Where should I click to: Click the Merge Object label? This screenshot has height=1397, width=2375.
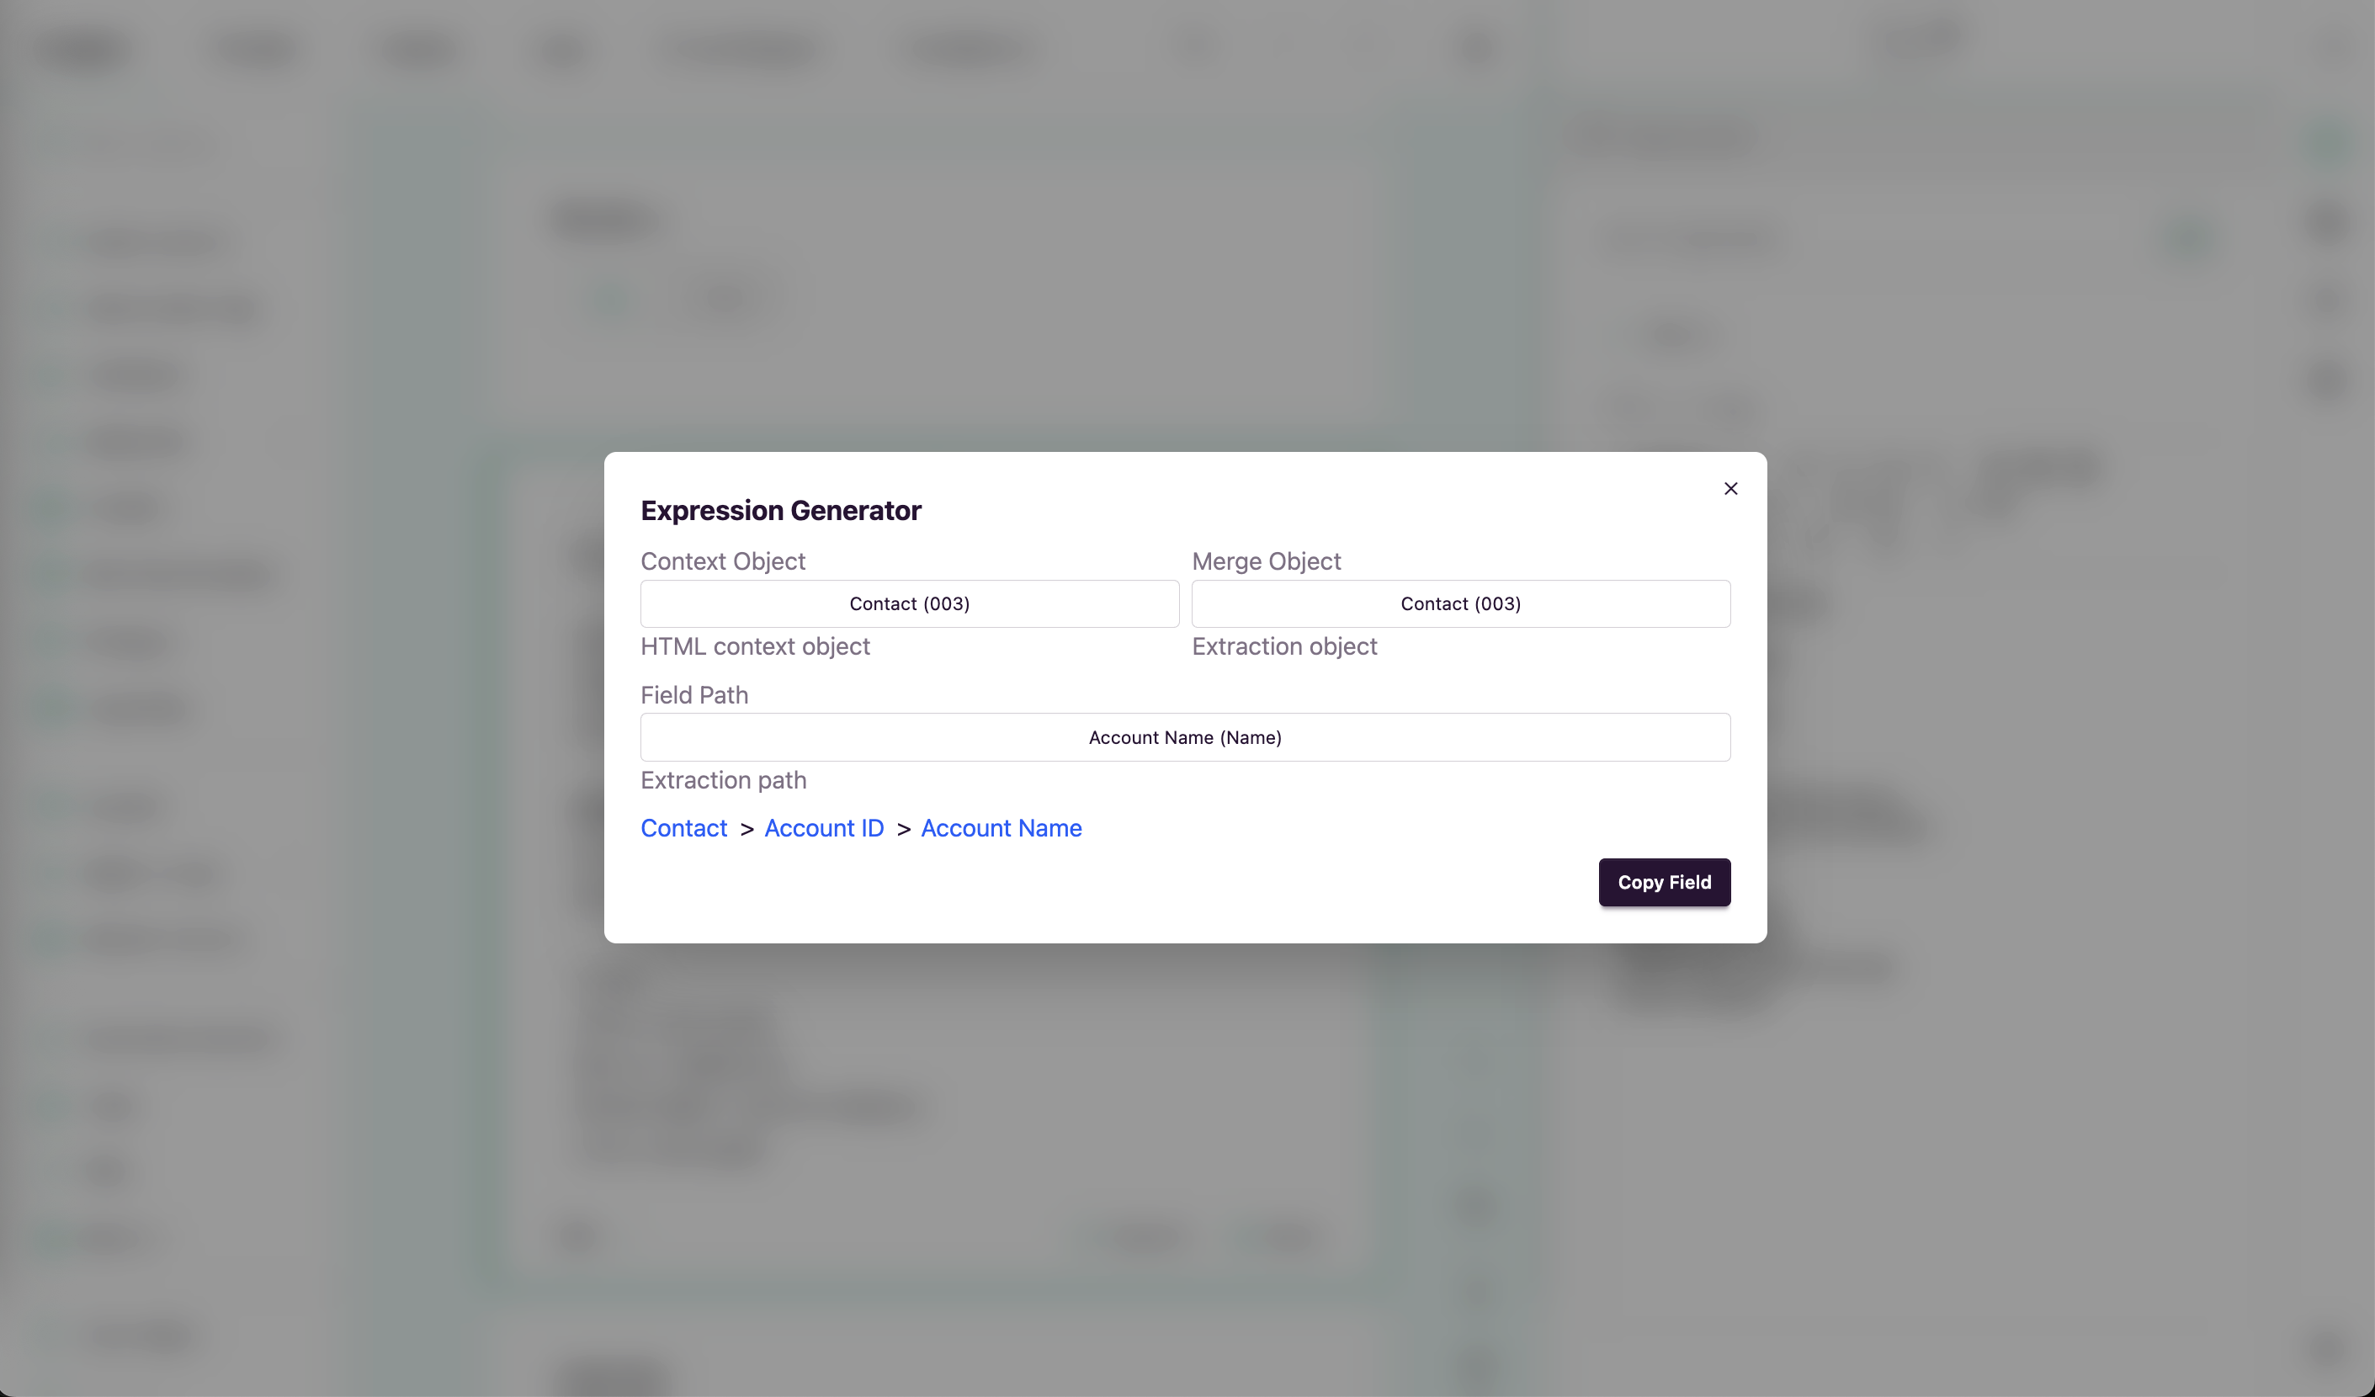1266,560
